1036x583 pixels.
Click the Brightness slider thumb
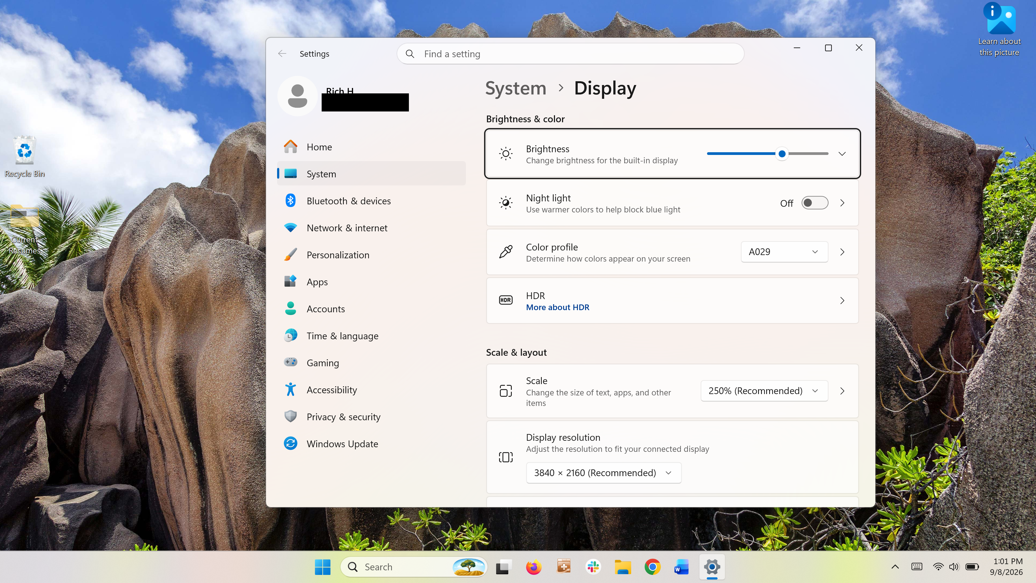point(781,154)
